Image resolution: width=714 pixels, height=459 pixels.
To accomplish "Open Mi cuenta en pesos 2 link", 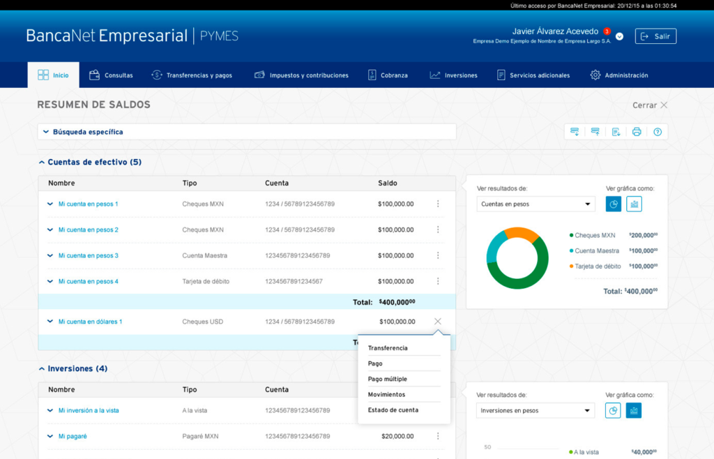I will (x=89, y=230).
